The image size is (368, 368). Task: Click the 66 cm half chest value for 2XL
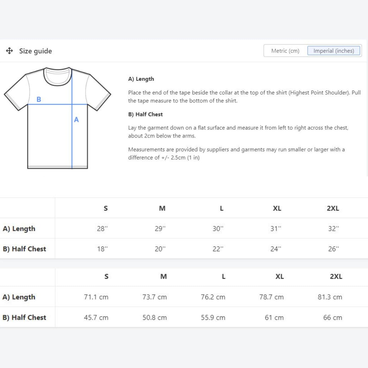(333, 318)
